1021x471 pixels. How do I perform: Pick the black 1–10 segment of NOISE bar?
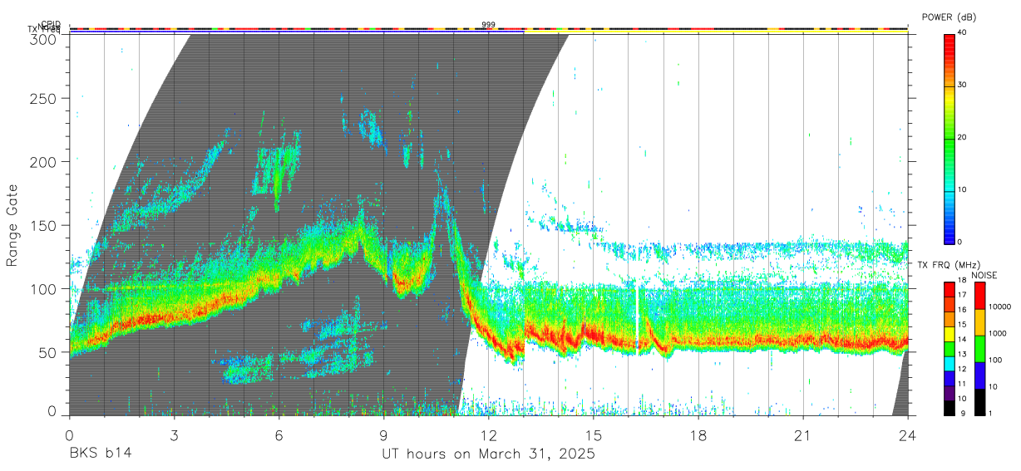click(979, 402)
